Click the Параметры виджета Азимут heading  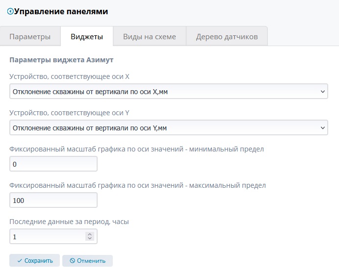click(x=61, y=60)
